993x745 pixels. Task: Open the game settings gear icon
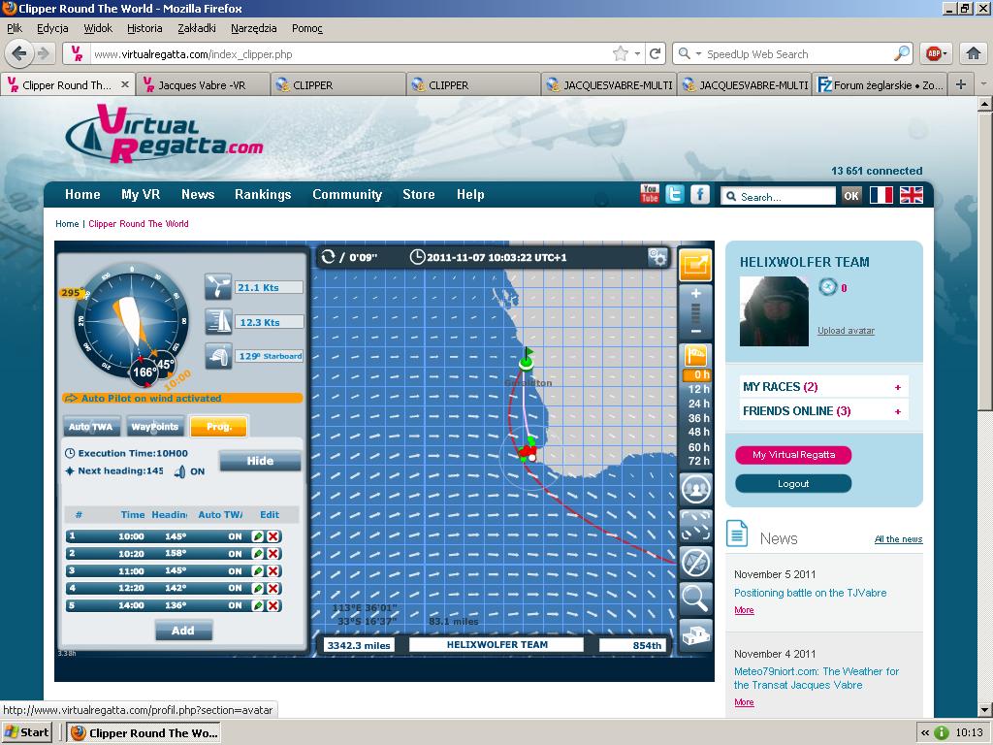658,257
